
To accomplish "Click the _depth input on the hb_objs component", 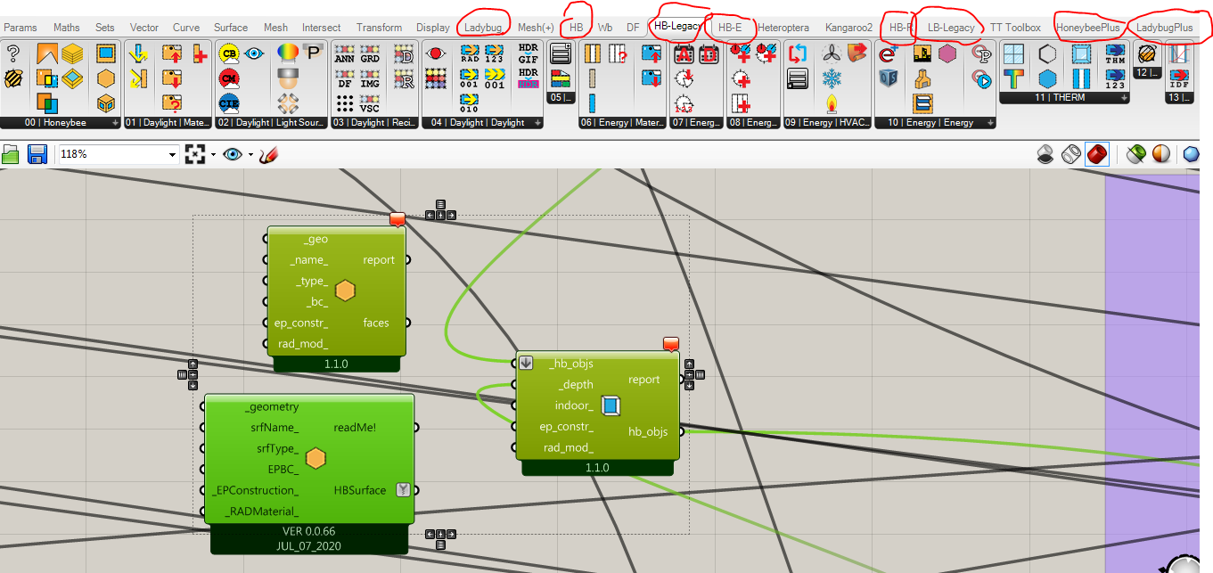I will (575, 385).
